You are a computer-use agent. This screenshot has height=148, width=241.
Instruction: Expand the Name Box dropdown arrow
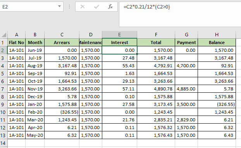[x=59, y=6]
